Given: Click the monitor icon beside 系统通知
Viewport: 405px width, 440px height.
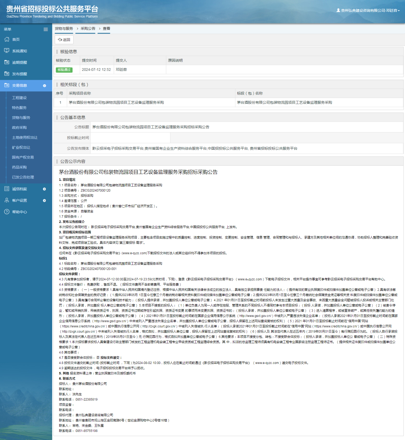Looking at the screenshot, I should 7,51.
